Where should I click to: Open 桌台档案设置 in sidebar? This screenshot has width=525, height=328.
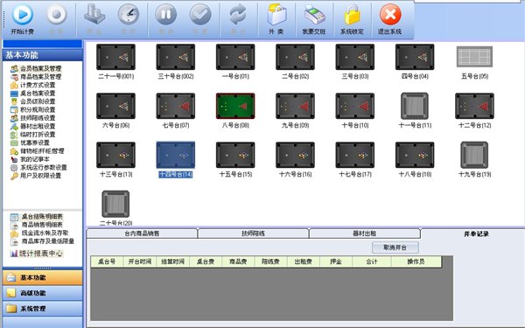click(33, 94)
